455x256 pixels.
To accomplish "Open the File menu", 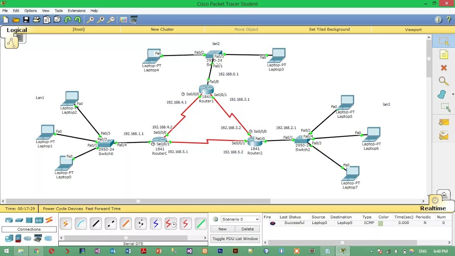I will [x=5, y=11].
